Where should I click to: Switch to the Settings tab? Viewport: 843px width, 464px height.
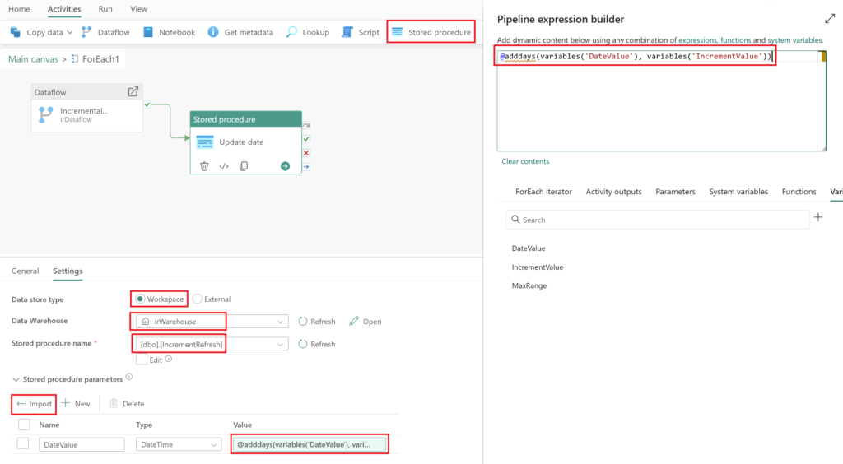68,271
